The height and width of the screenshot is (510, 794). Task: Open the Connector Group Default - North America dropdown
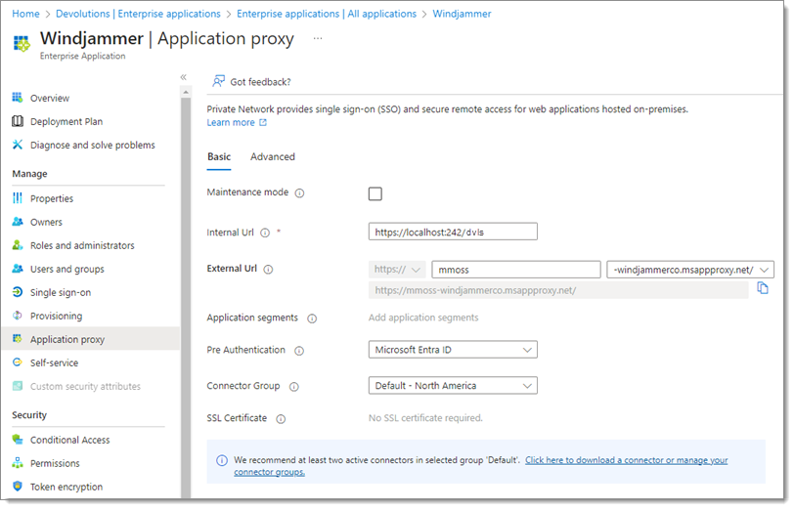click(453, 386)
